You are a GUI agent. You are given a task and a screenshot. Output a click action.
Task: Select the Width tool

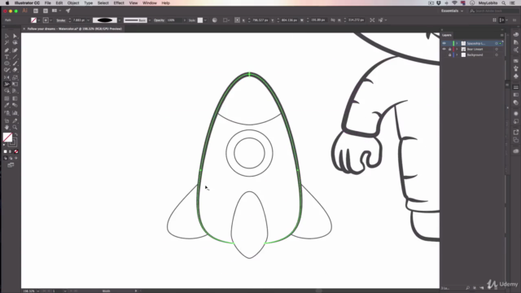[x=7, y=84]
